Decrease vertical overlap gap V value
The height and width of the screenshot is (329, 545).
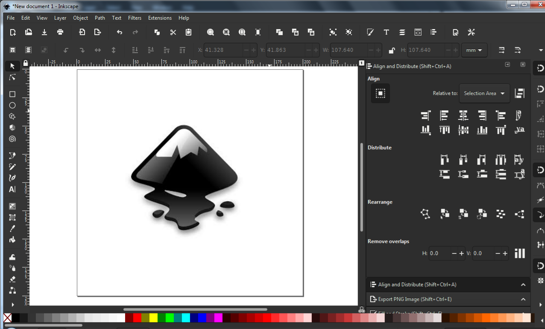point(498,253)
